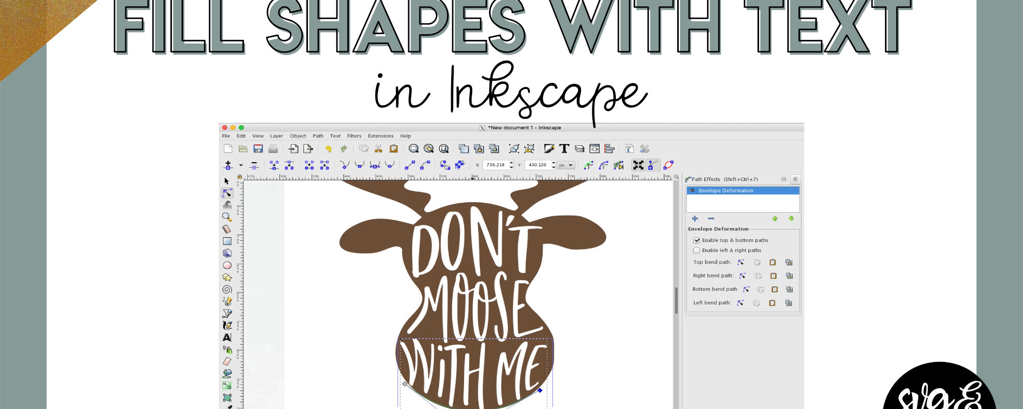Select the 3D Box tool in toolbox
1023x409 pixels.
(227, 253)
